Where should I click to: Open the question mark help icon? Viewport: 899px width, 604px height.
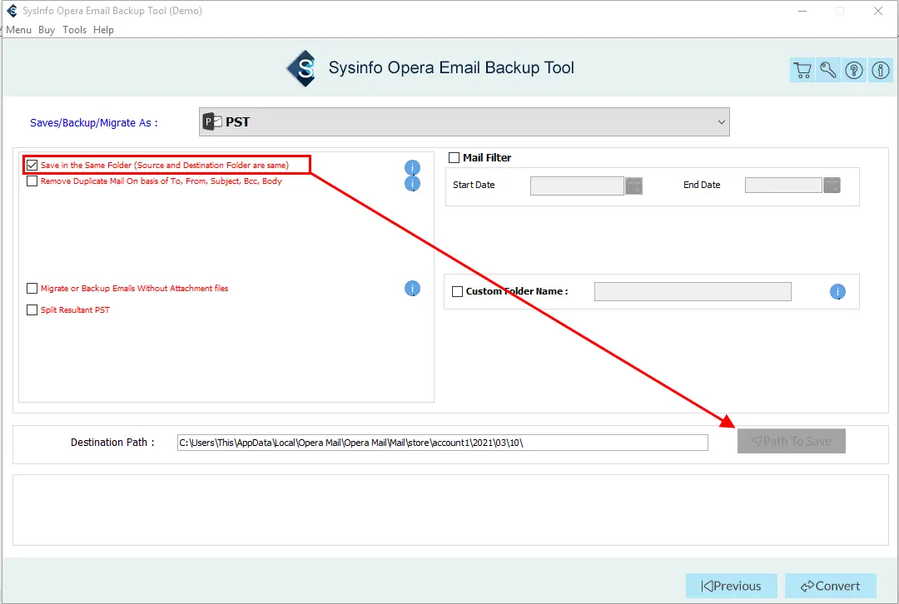pos(854,70)
